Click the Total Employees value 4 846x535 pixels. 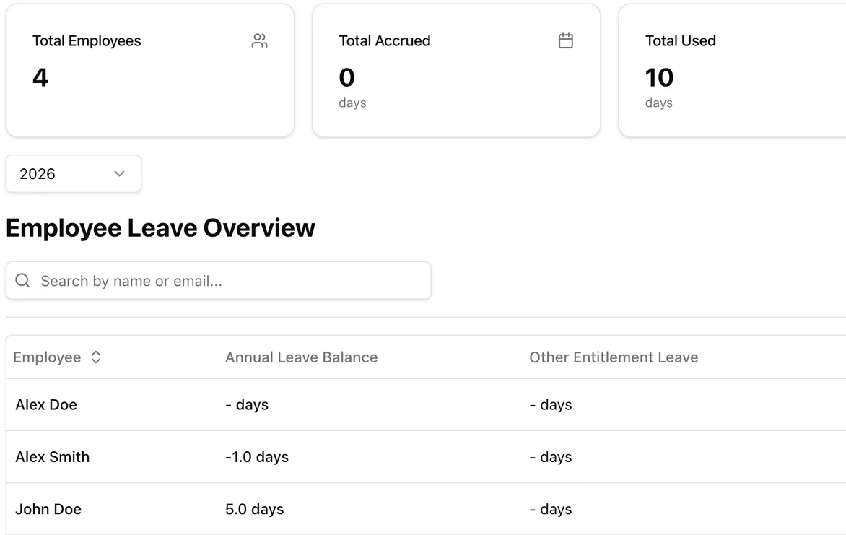[40, 78]
